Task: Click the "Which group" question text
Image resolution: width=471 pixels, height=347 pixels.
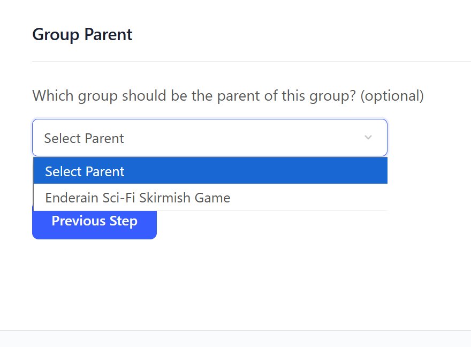Action: (x=75, y=96)
